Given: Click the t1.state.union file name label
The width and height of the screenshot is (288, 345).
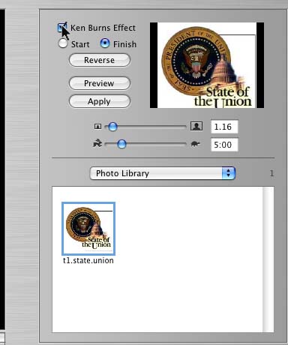Looking at the screenshot, I should point(88,260).
